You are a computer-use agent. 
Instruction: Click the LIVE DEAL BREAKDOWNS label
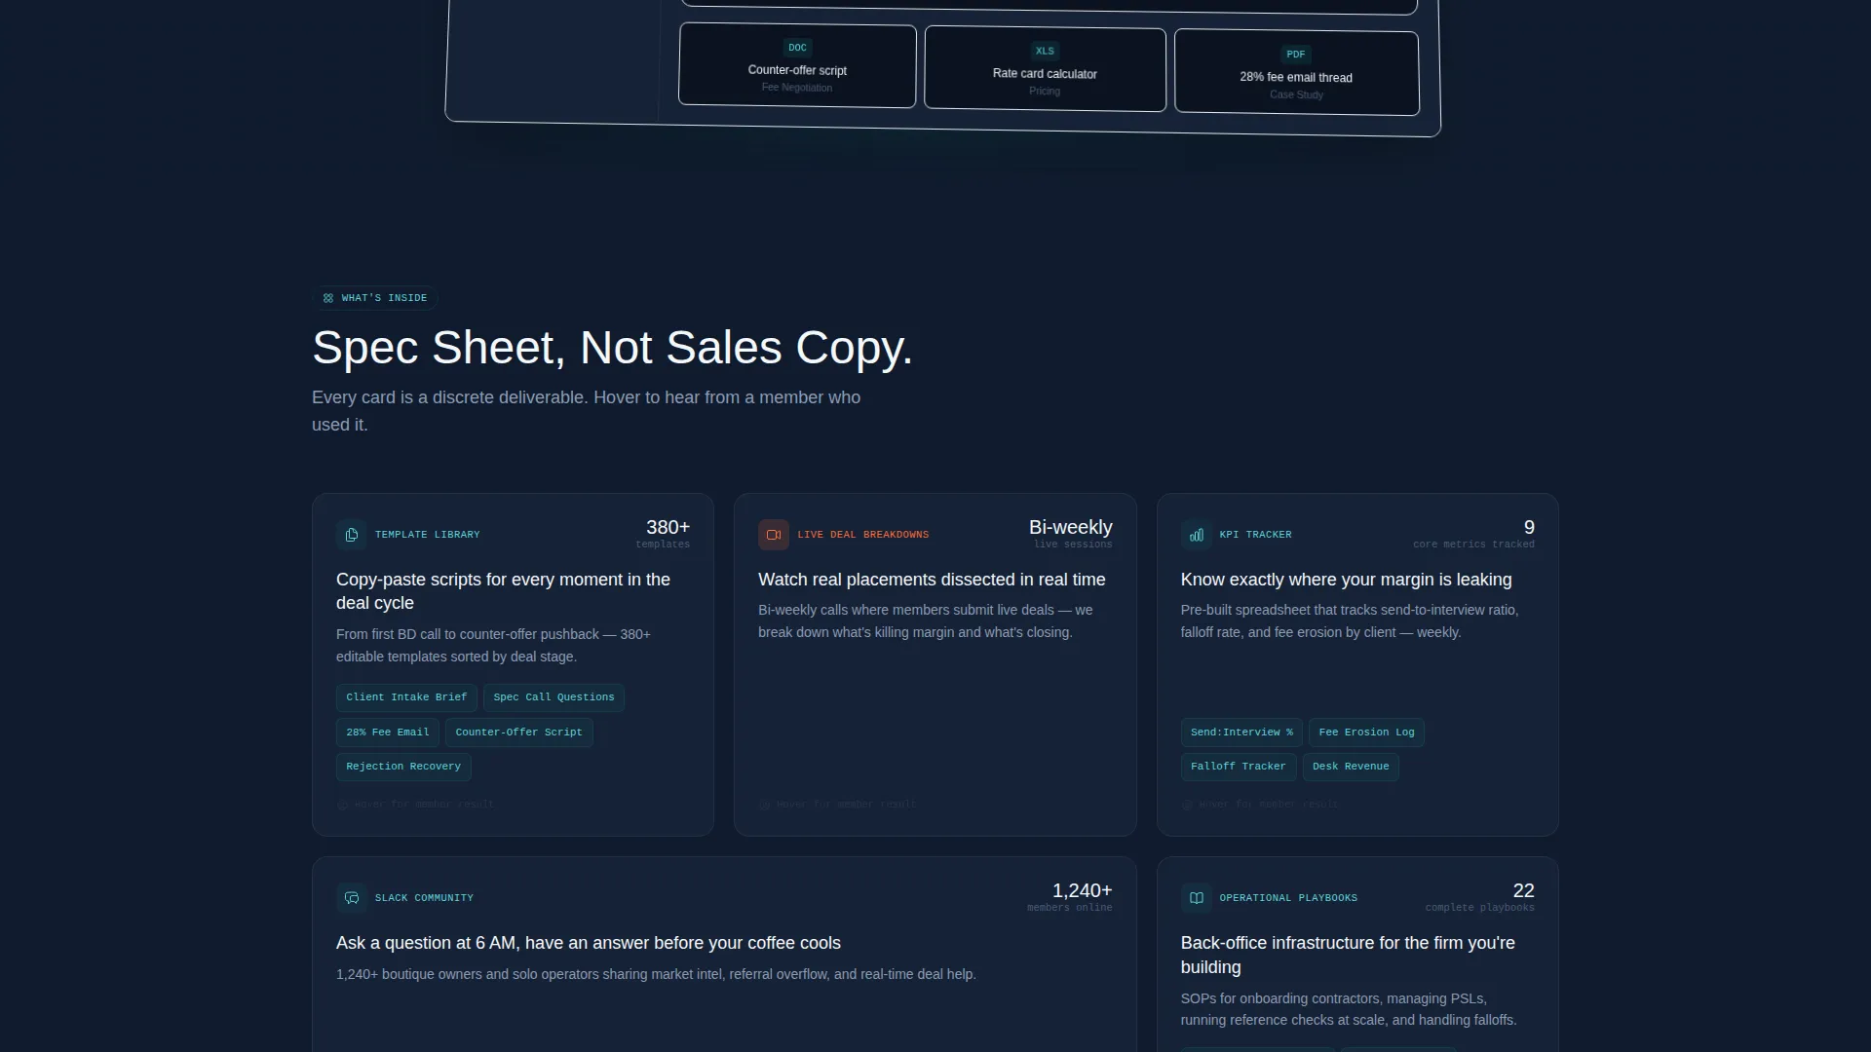(x=863, y=535)
